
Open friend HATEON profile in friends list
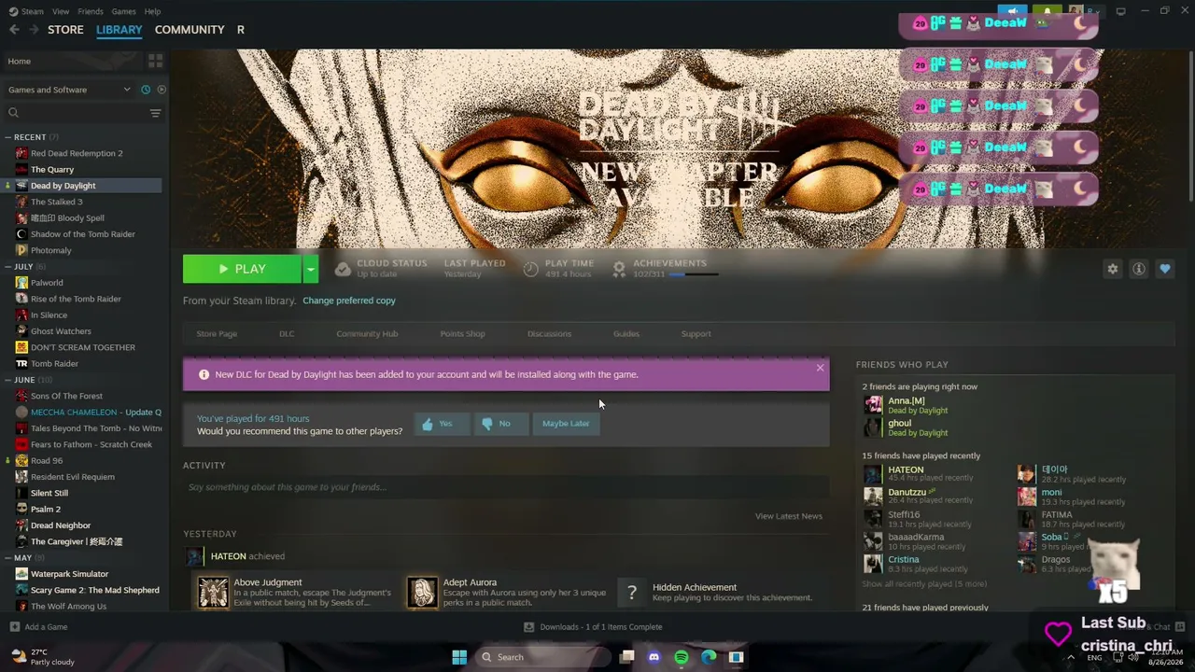tap(906, 470)
